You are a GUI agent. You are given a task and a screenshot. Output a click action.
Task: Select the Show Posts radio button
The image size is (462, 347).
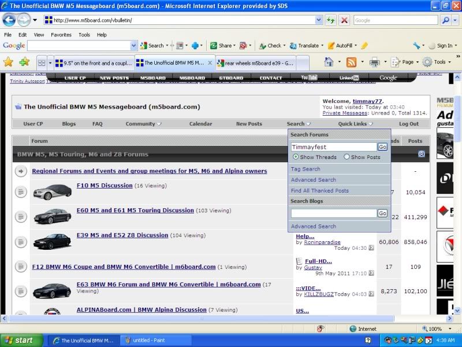(x=346, y=157)
